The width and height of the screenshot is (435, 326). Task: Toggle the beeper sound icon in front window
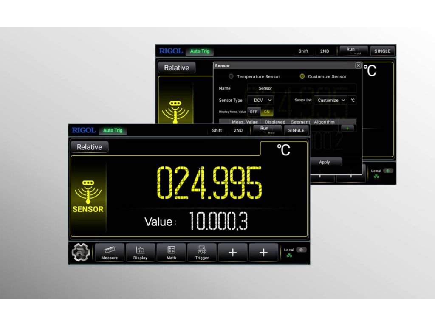301,250
